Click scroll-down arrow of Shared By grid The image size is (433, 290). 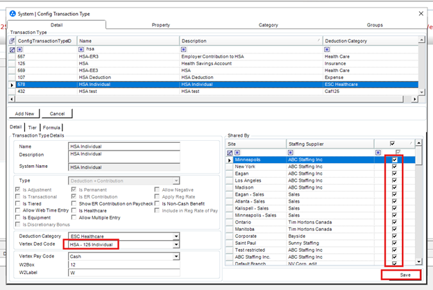pyautogui.click(x=419, y=262)
